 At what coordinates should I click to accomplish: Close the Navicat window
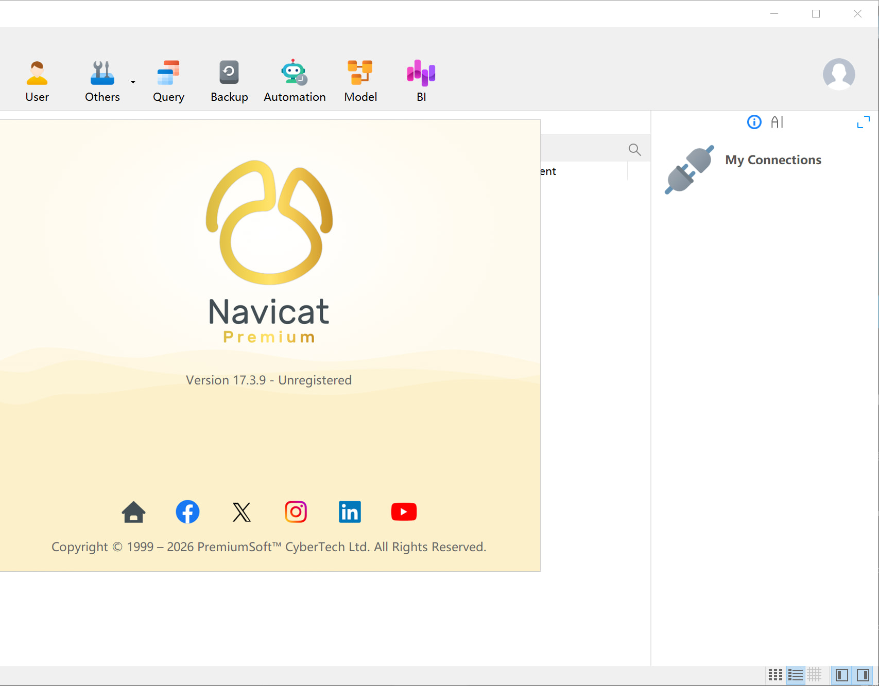[857, 14]
